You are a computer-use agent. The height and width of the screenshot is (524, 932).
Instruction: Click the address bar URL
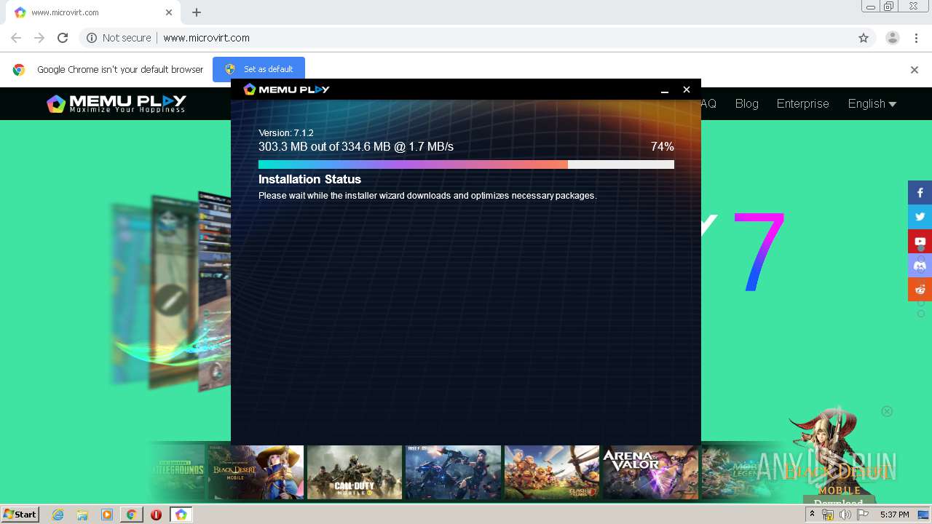[x=206, y=38]
